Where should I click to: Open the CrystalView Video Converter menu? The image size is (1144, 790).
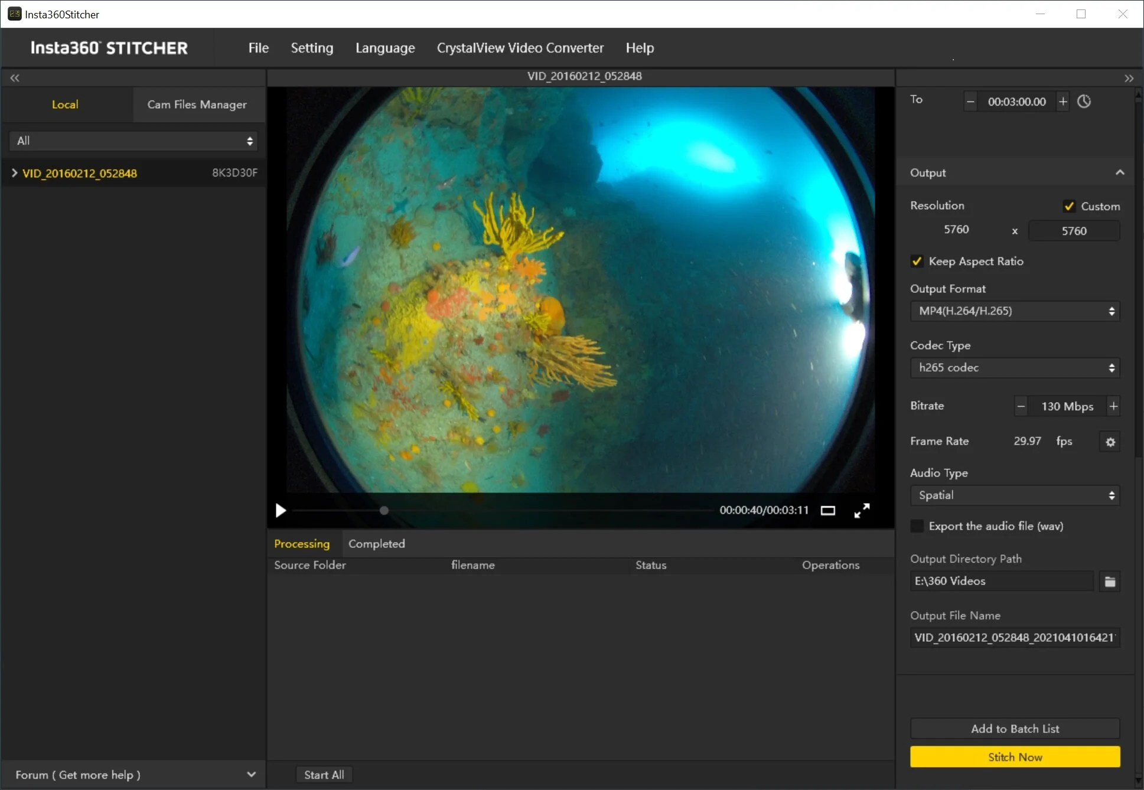pyautogui.click(x=520, y=48)
